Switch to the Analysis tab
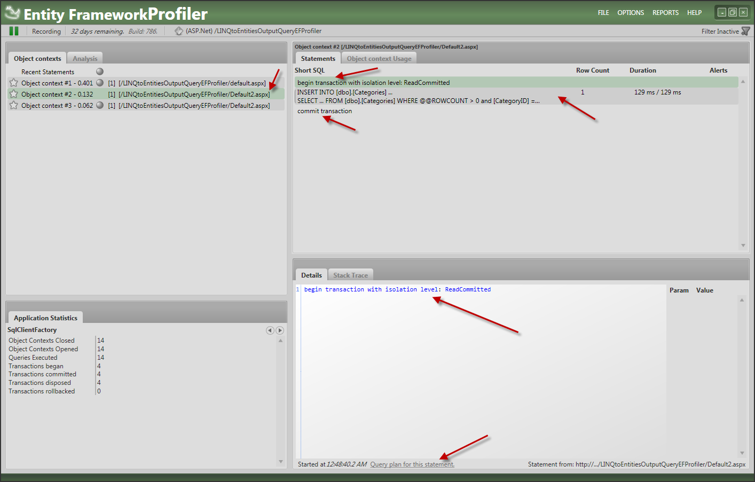 point(85,59)
